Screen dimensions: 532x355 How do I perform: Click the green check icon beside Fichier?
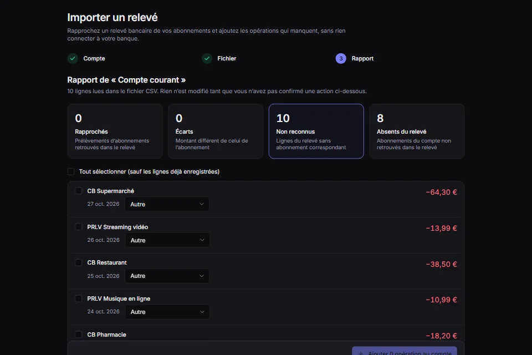tap(207, 58)
